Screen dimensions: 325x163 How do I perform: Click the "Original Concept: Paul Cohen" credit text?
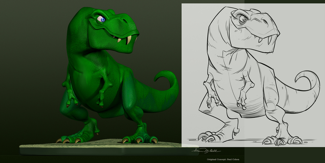coord(223,159)
